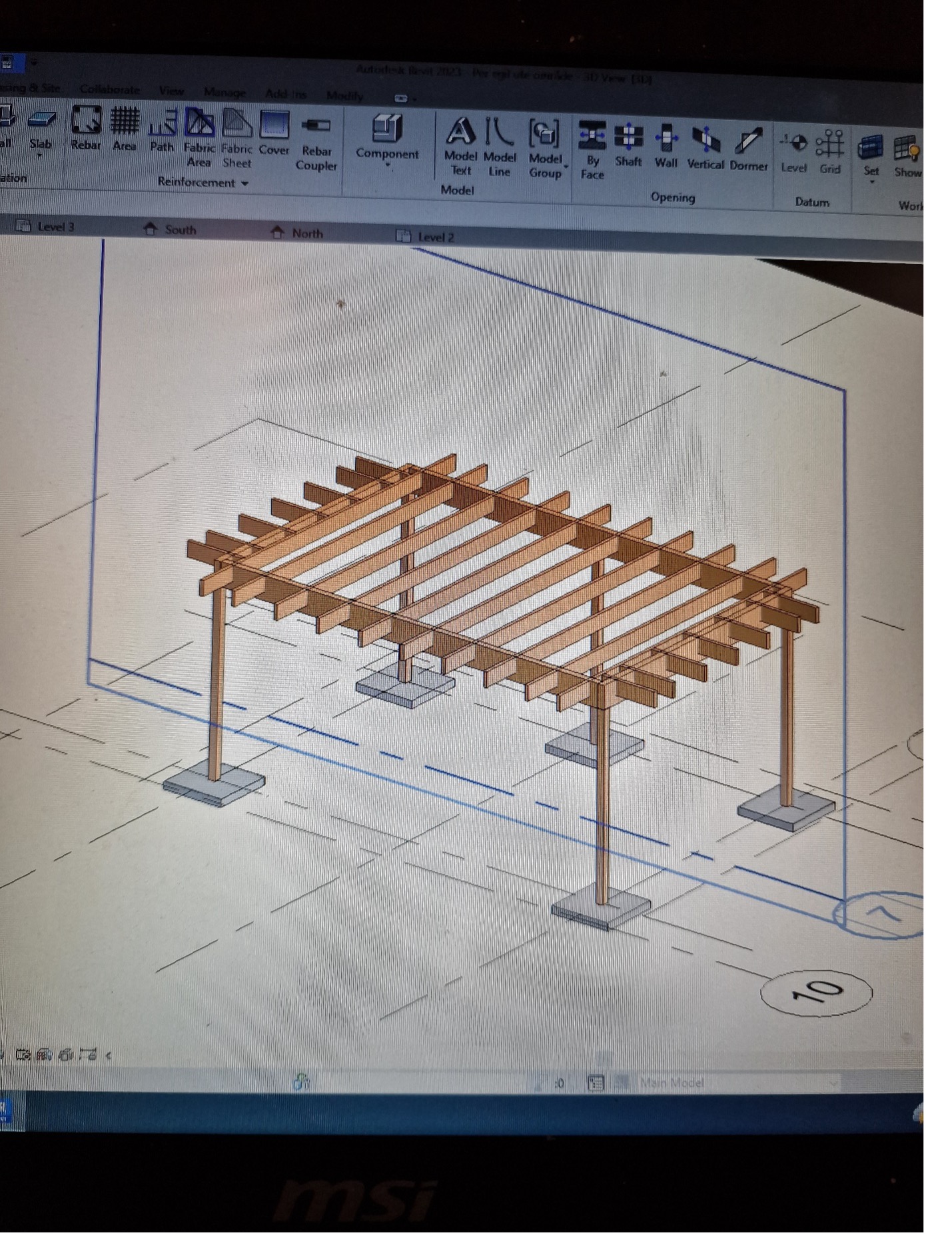Image resolution: width=926 pixels, height=1234 pixels.
Task: Click the Area reinforcement tool
Action: click(124, 129)
